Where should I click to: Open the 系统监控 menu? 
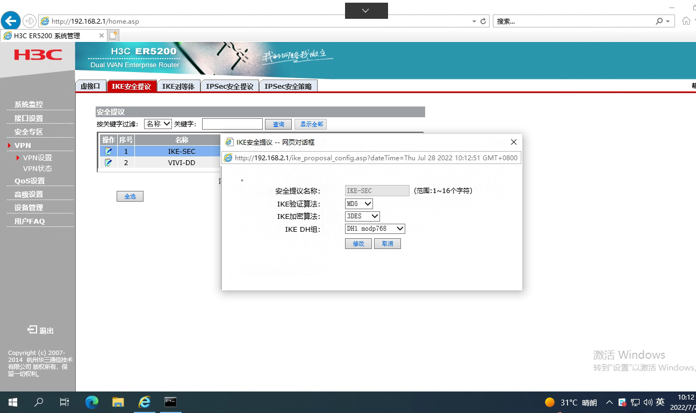click(28, 104)
